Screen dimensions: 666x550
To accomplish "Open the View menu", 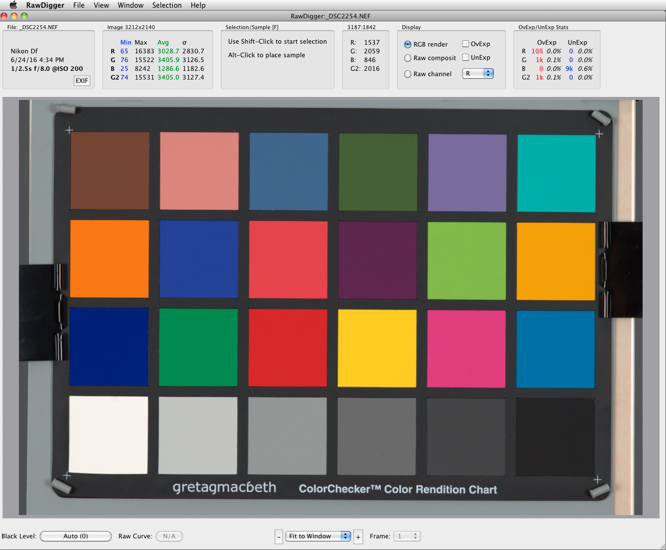I will (101, 5).
